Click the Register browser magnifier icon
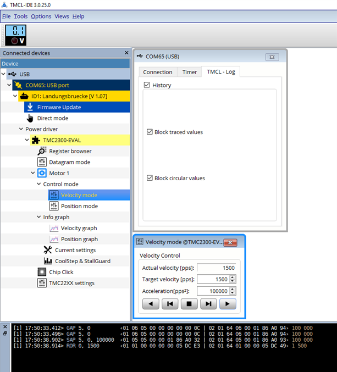Viewport: 337px width, 372px height. (42, 151)
